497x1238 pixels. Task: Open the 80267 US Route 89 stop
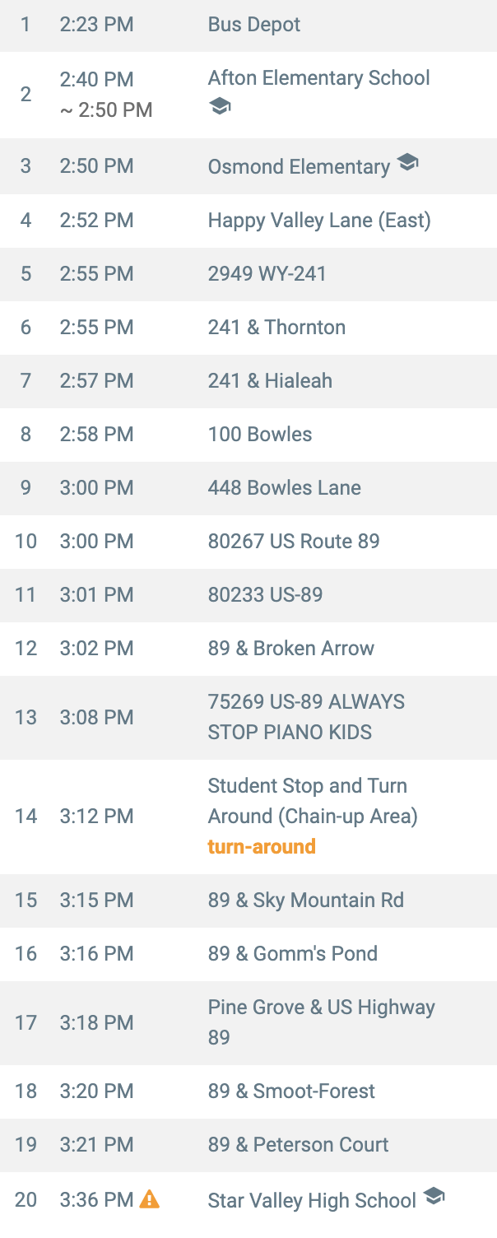tap(248, 542)
